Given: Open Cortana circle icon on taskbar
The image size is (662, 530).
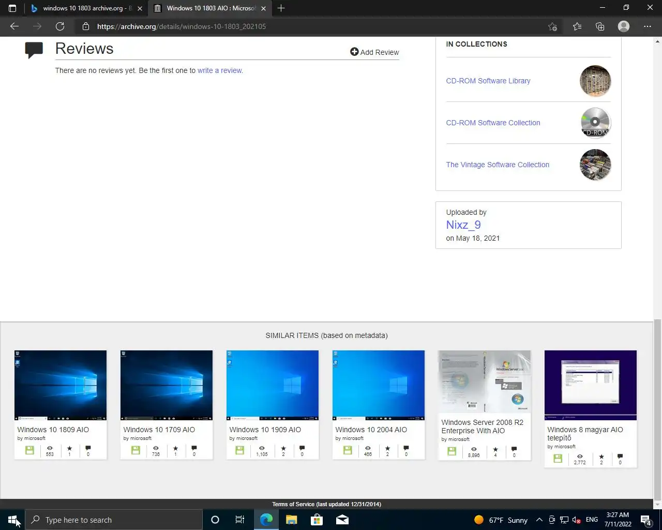Looking at the screenshot, I should [x=215, y=520].
